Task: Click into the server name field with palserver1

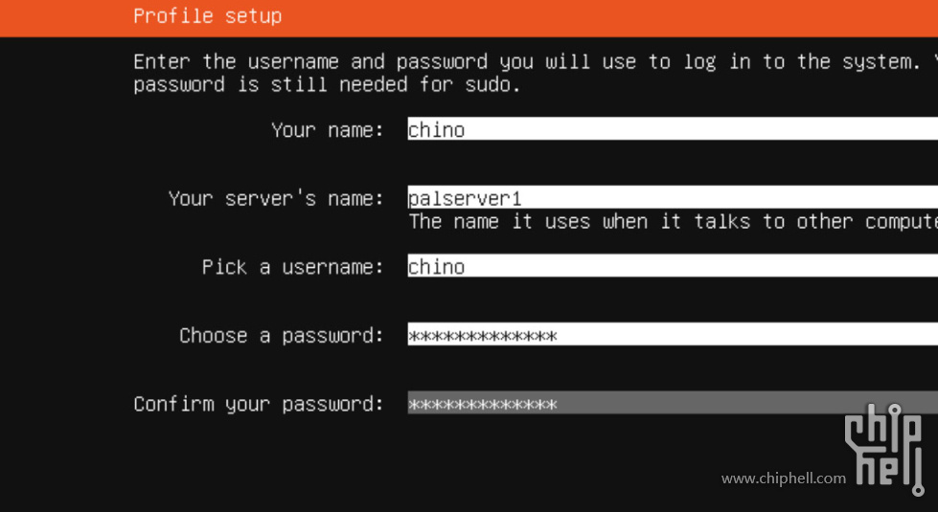Action: point(673,197)
